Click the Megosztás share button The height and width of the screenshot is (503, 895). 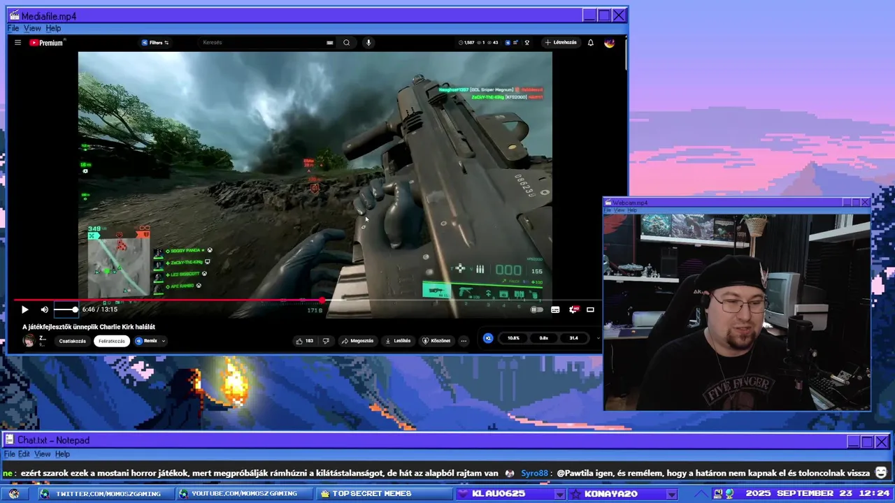click(x=357, y=341)
